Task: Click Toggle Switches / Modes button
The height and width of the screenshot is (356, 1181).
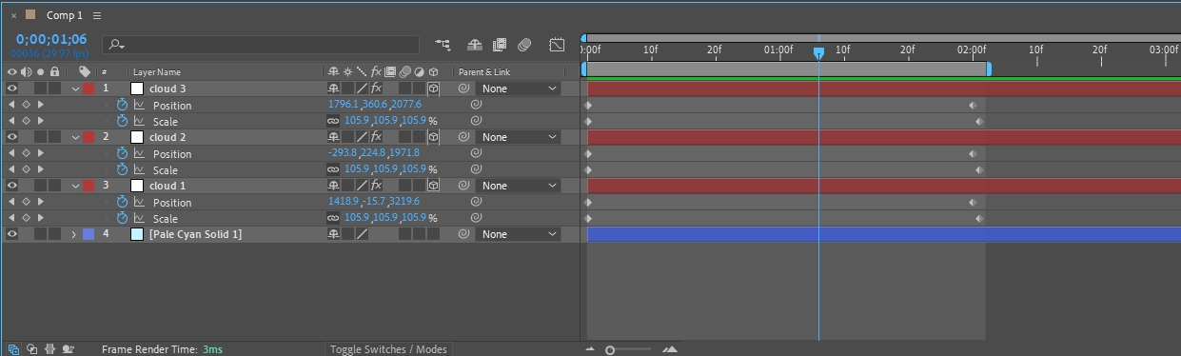Action: (x=388, y=349)
